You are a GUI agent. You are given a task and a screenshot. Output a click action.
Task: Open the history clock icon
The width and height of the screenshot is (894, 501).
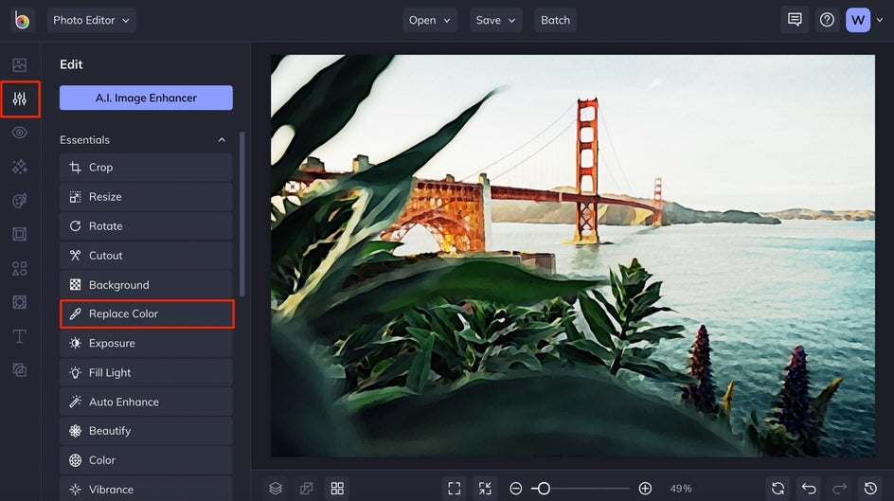(870, 489)
